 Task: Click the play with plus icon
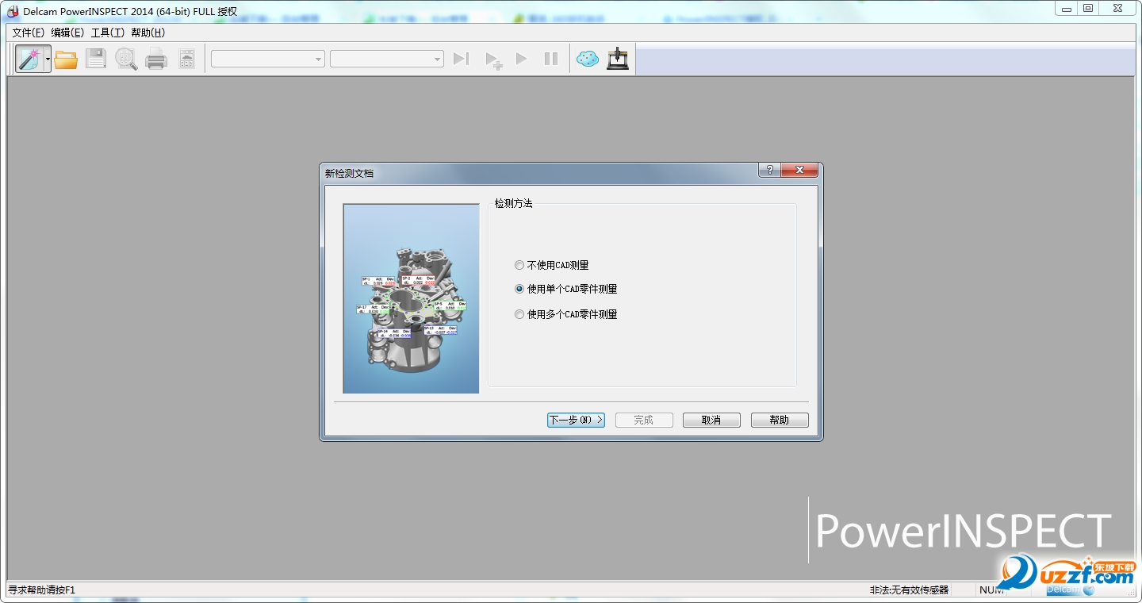493,60
